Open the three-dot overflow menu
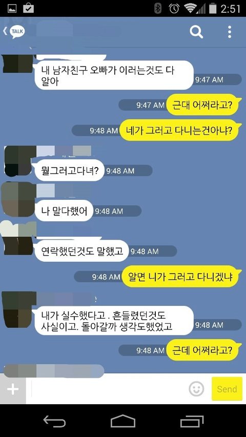Image resolution: width=246 pixels, height=437 pixels. coord(229,32)
